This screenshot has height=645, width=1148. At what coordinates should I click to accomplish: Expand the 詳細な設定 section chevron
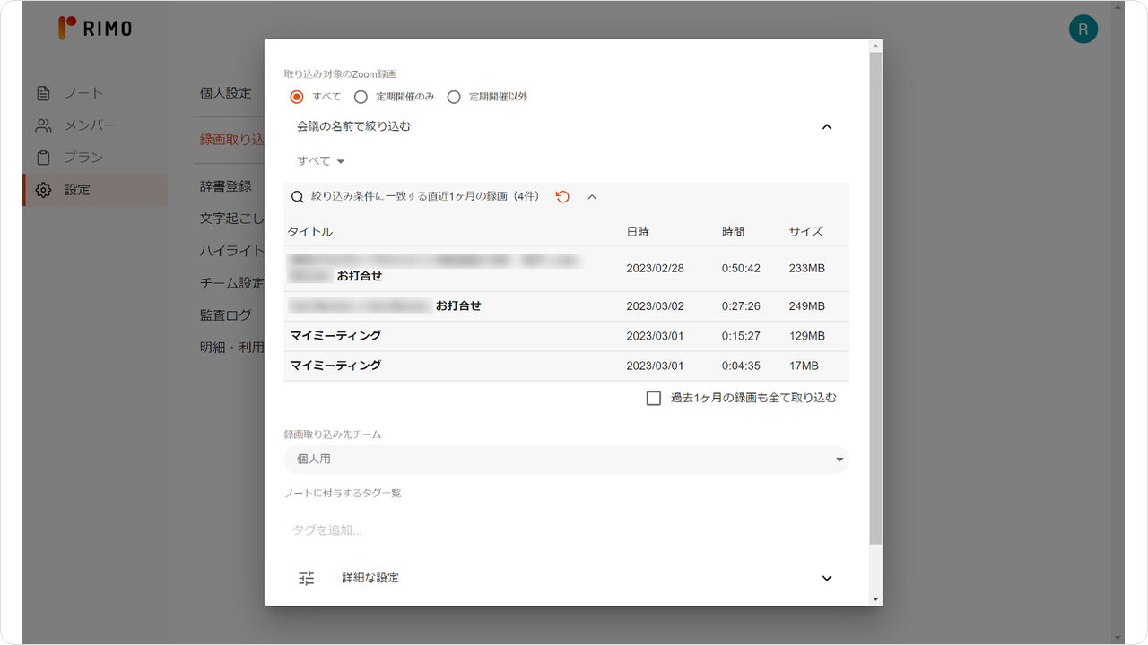pos(827,578)
